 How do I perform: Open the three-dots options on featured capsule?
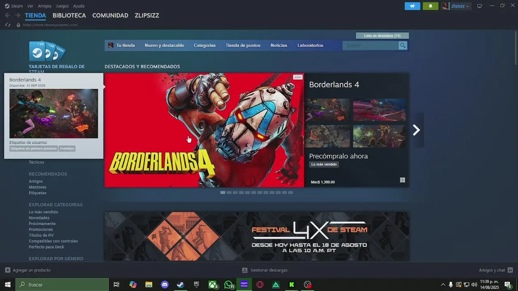(298, 77)
